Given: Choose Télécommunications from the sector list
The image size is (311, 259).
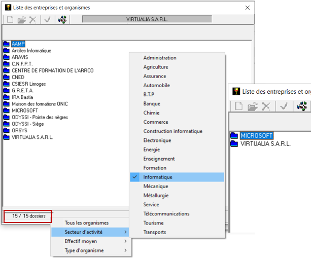Looking at the screenshot, I should click(x=166, y=214).
